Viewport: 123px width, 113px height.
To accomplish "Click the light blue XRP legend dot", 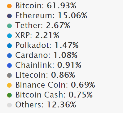I will [x=9, y=36].
